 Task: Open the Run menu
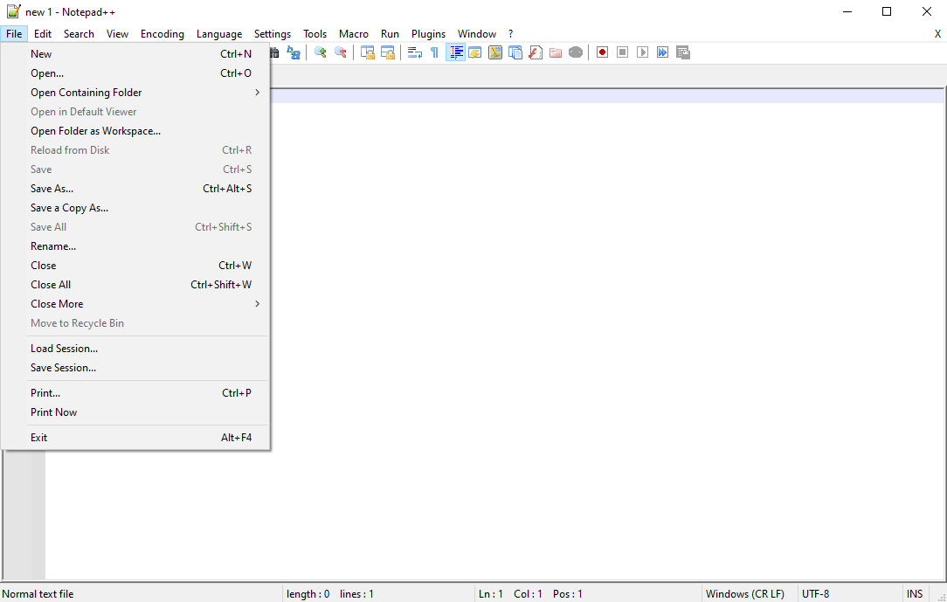click(390, 34)
